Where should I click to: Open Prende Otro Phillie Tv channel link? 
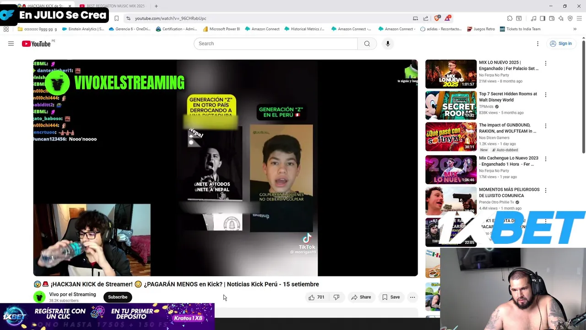[x=496, y=202]
